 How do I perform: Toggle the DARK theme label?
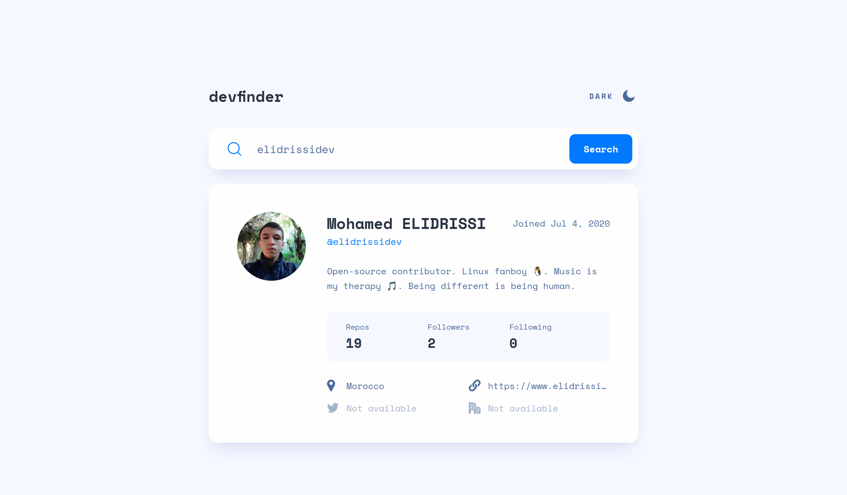pyautogui.click(x=601, y=97)
